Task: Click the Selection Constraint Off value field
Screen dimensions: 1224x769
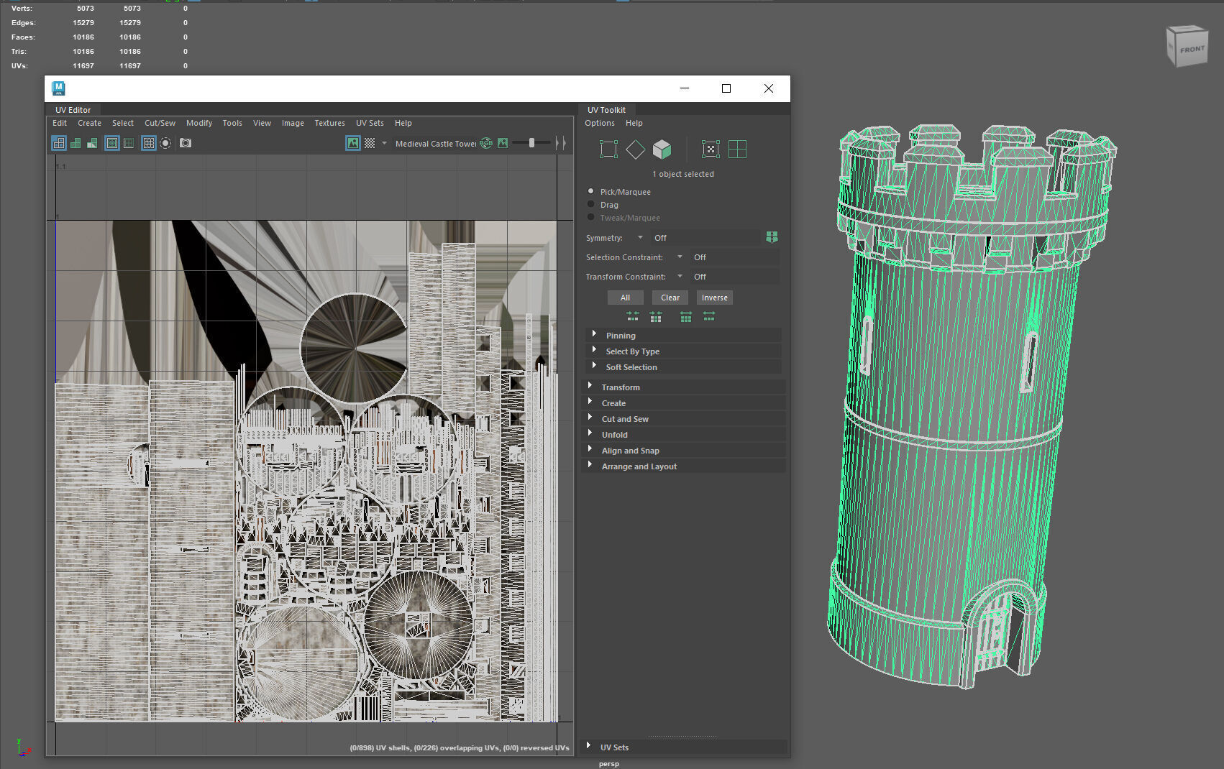Action: (x=735, y=257)
